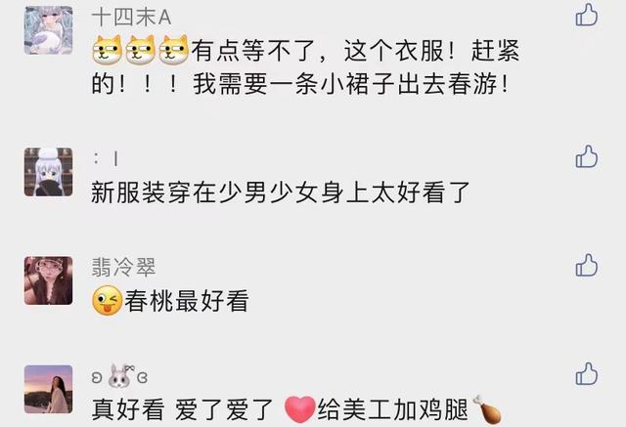Tap the pink heart emoji
This screenshot has width=626, height=427.
(300, 409)
